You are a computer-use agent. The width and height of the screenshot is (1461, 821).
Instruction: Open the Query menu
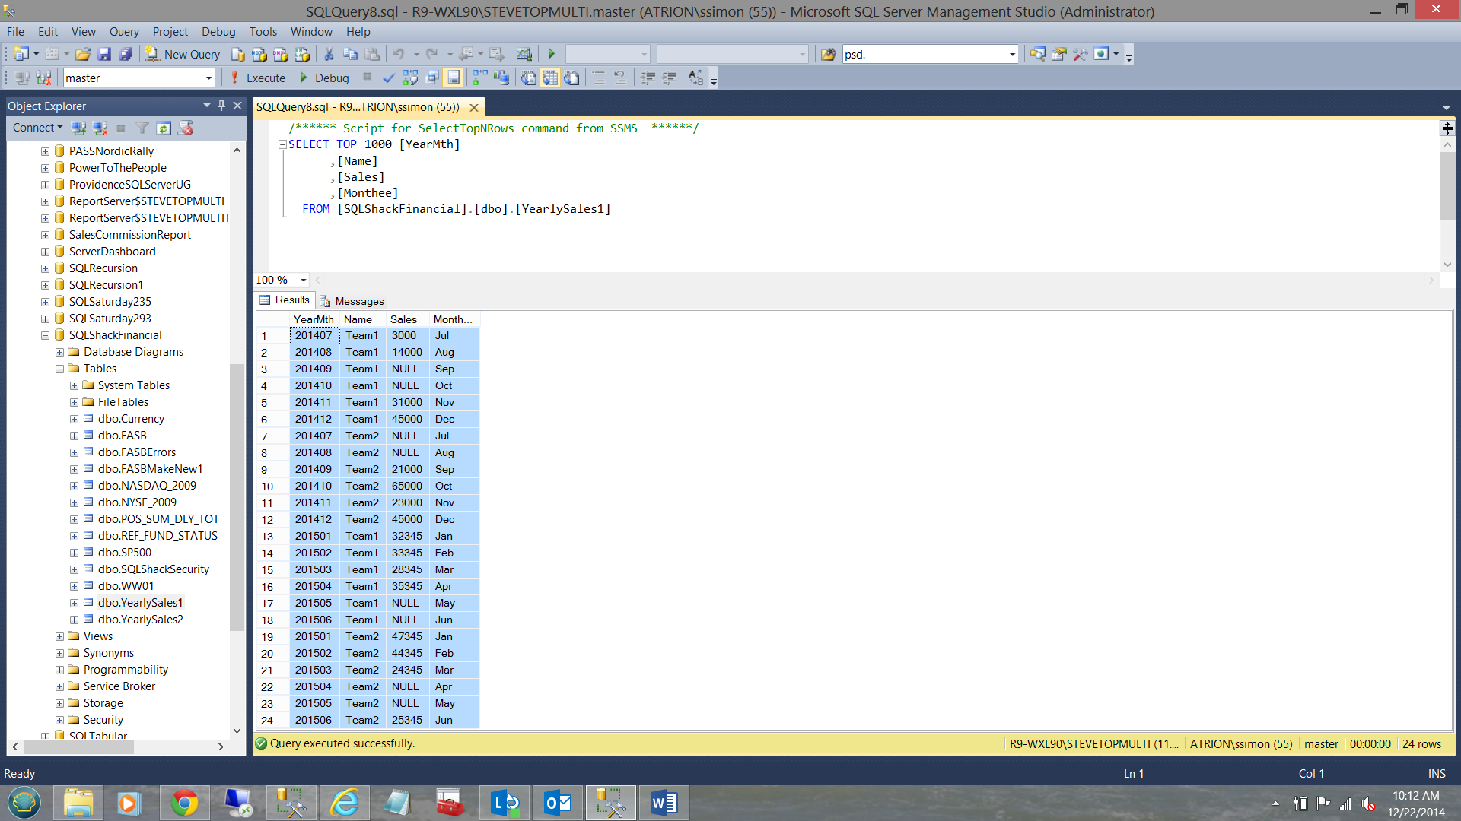123,31
